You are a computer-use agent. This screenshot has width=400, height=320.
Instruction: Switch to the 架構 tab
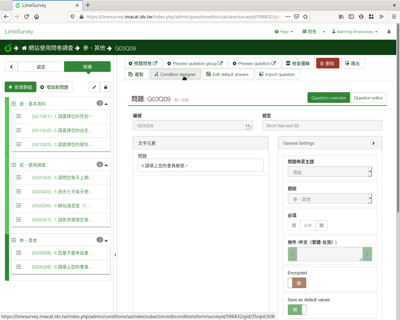[x=87, y=67]
